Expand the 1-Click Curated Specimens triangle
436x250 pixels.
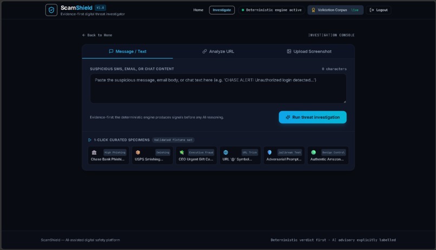click(x=90, y=140)
